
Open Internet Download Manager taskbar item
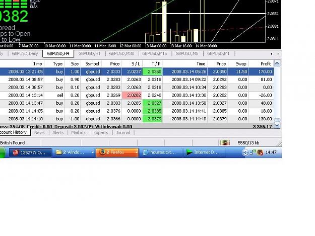[x=204, y=152]
